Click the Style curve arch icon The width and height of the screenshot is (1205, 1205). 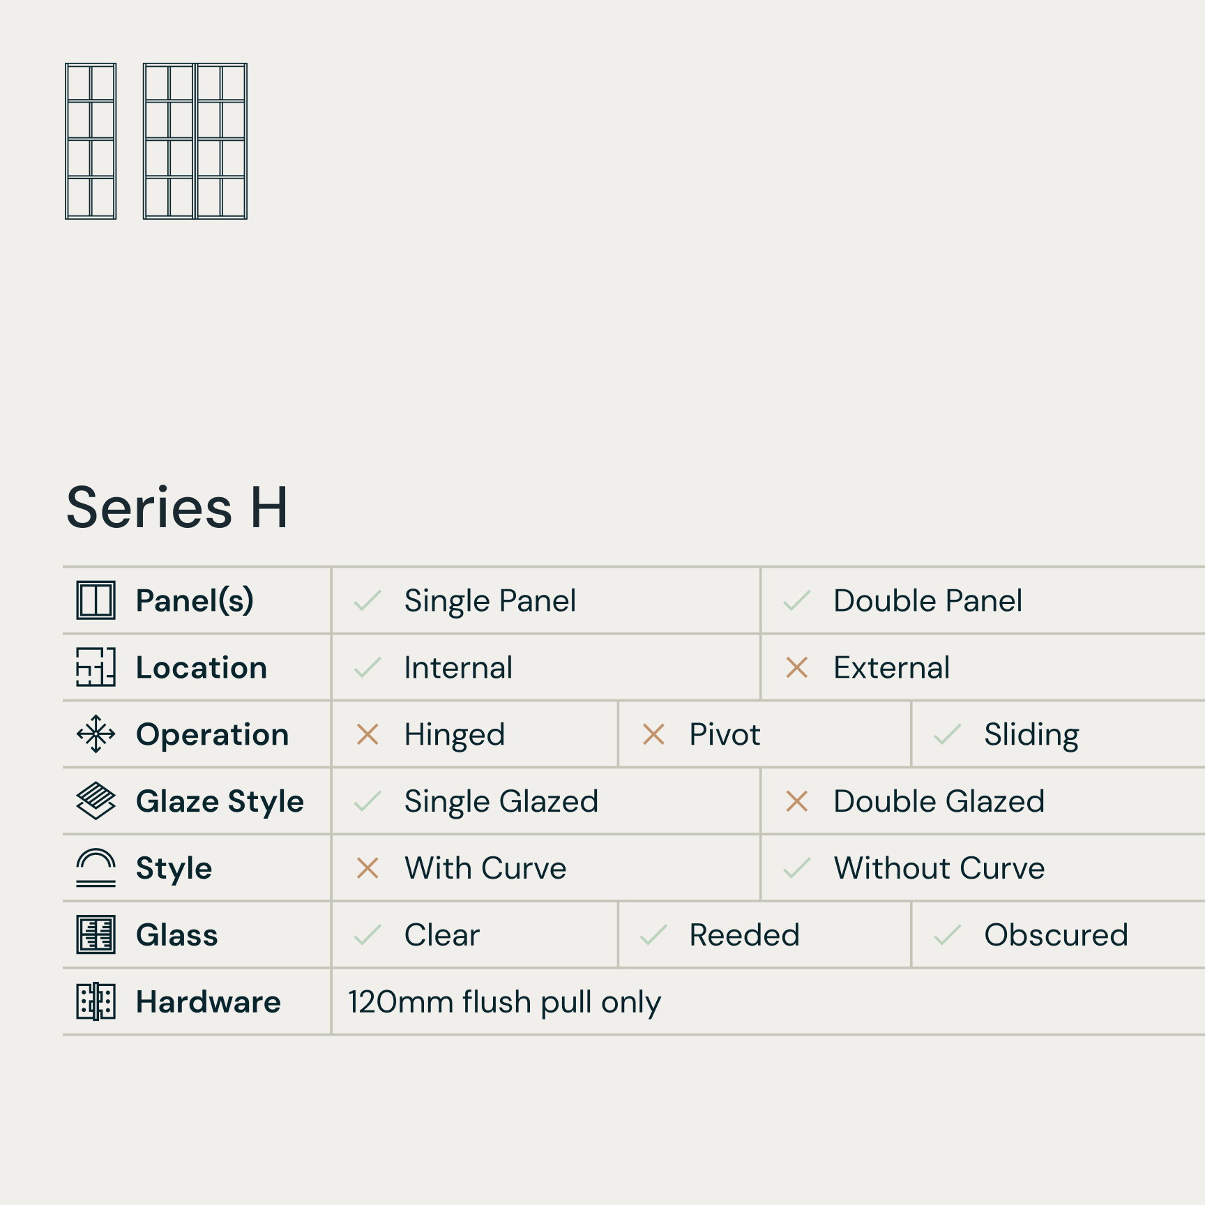click(x=96, y=867)
